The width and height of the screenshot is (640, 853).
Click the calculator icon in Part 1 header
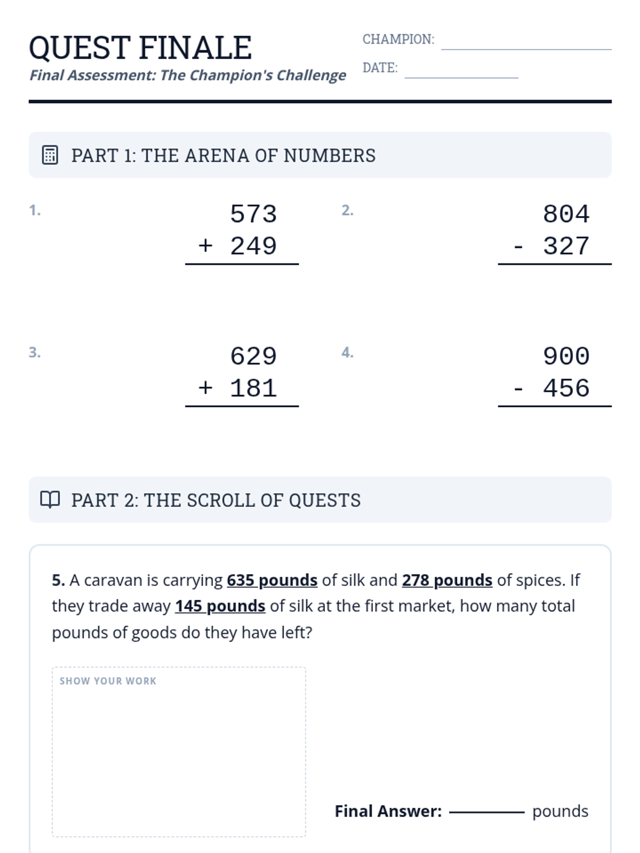(x=50, y=155)
